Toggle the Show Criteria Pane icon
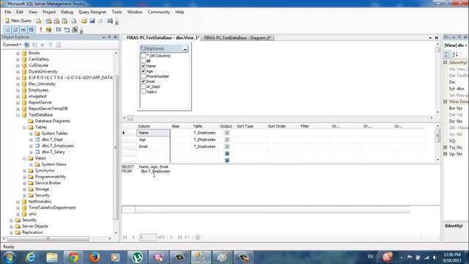 click(x=15, y=29)
